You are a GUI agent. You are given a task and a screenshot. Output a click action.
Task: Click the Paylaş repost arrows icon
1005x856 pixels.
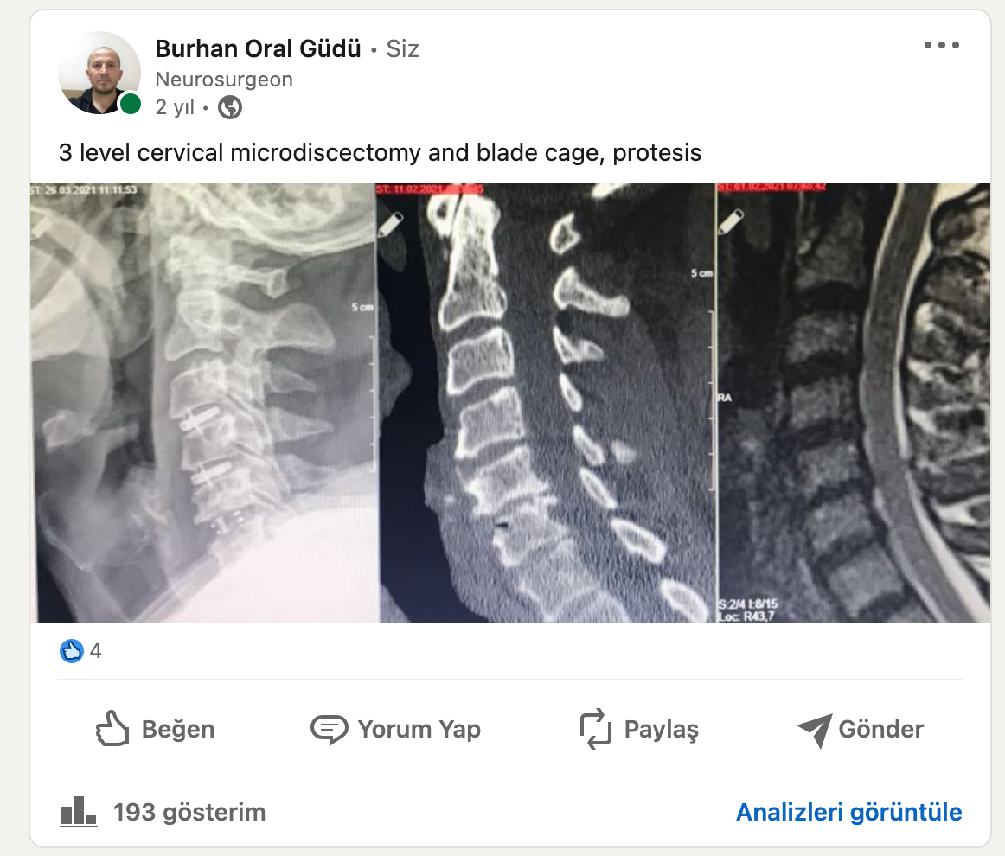coord(595,729)
